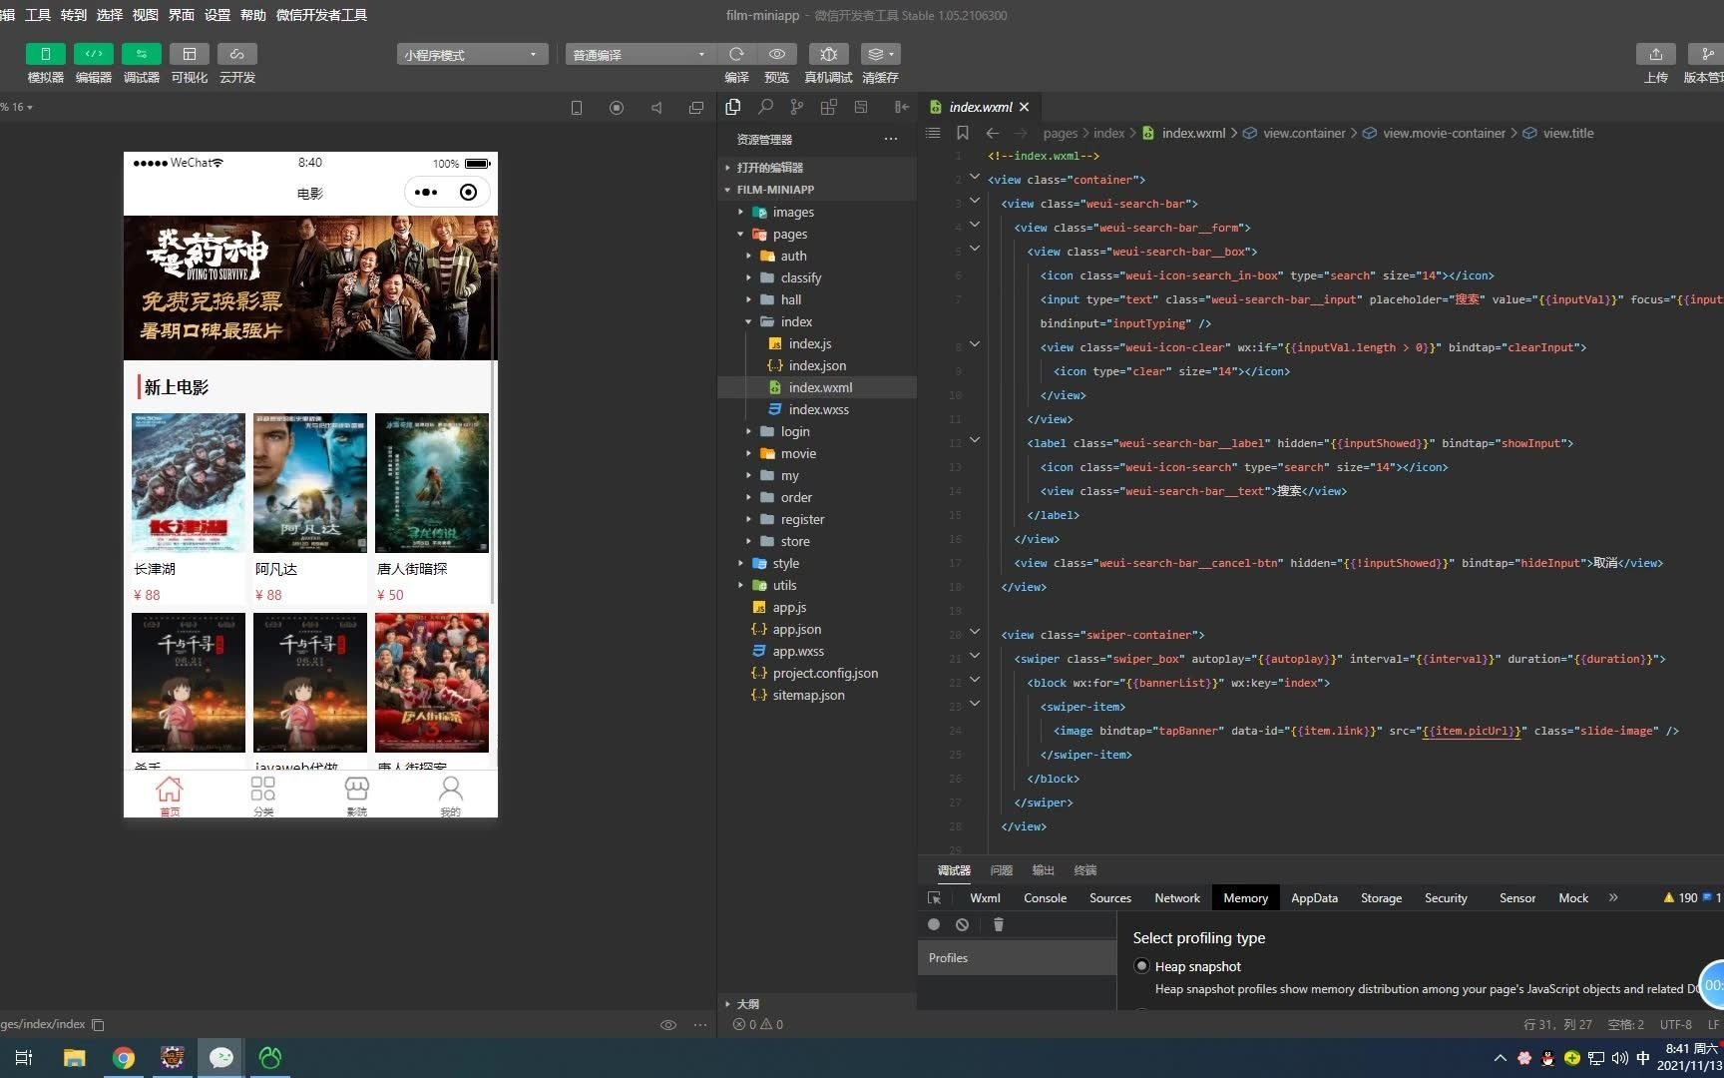Switch to the Storage devtools tab

(1381, 898)
